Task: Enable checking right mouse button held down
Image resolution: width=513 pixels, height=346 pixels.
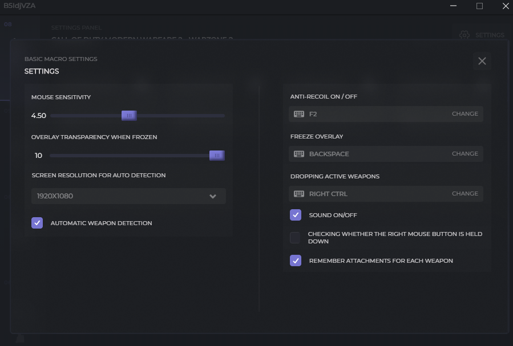Action: click(296, 238)
